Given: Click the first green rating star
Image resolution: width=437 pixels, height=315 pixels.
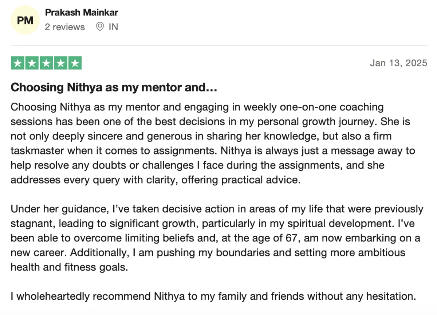Looking at the screenshot, I should (18, 63).
